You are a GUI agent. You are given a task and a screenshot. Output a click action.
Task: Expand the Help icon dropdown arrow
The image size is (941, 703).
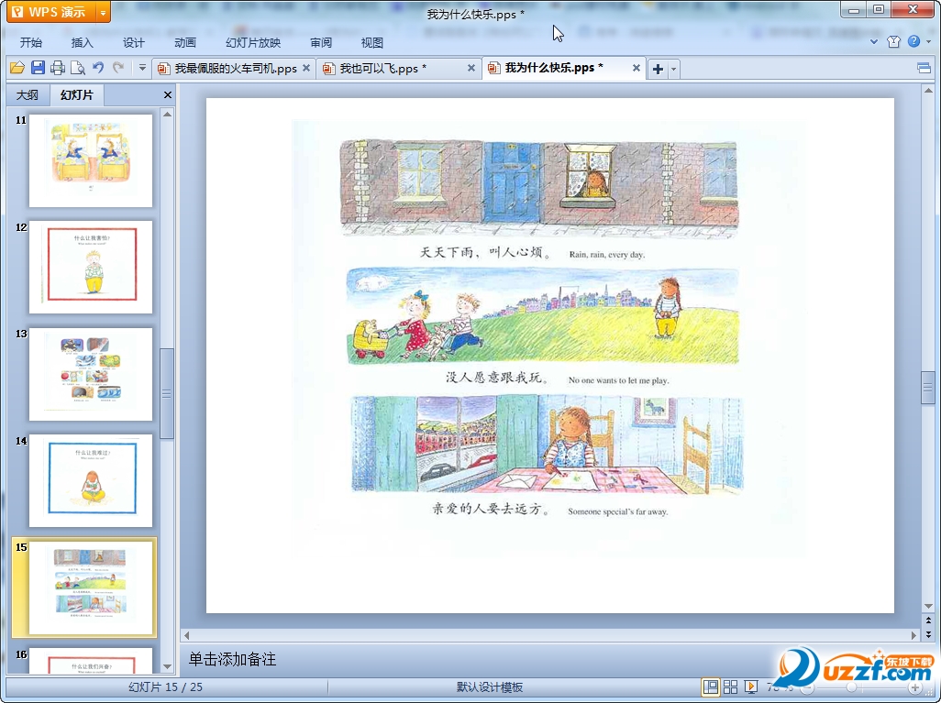(928, 42)
